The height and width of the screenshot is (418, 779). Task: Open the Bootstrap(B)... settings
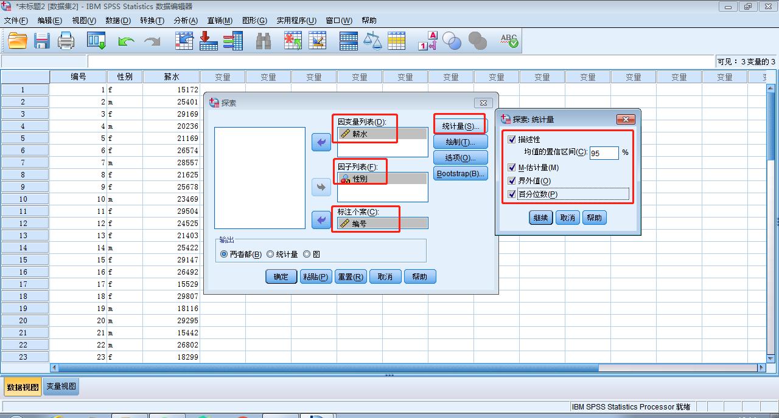(461, 174)
